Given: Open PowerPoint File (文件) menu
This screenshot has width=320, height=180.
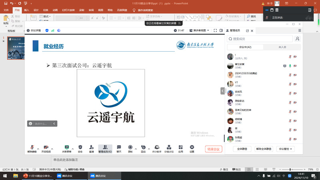Looking at the screenshot, I should (x=6, y=10).
